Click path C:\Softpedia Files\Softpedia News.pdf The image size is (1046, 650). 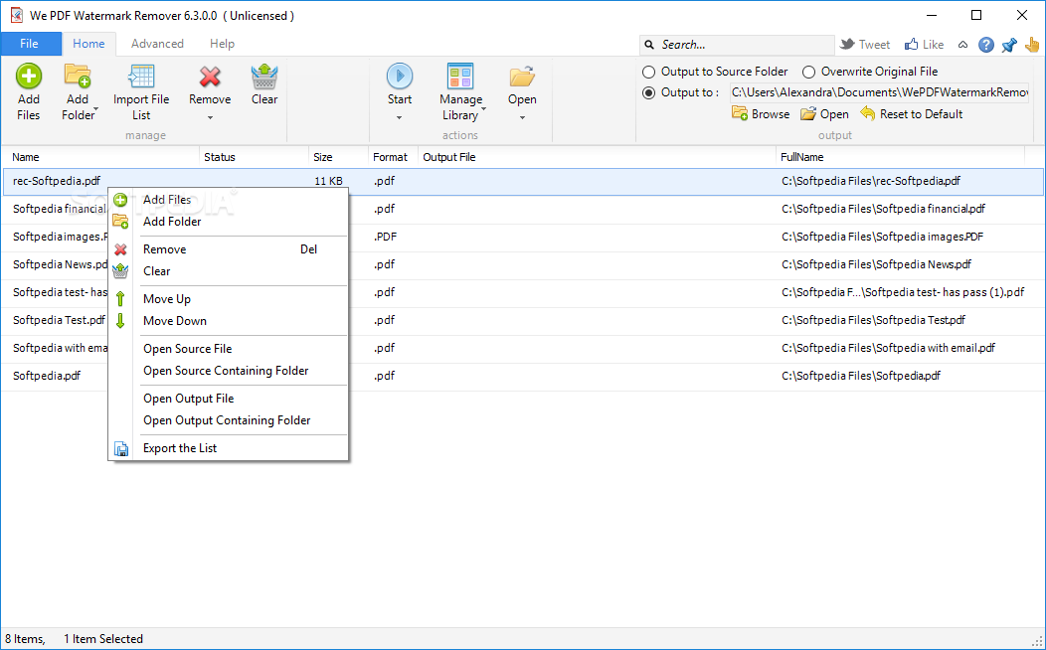[876, 264]
